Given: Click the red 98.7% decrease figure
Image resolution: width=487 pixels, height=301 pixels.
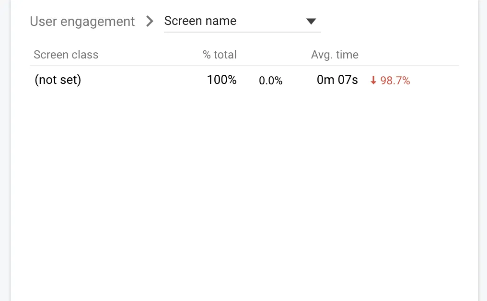Looking at the screenshot, I should pyautogui.click(x=395, y=81).
